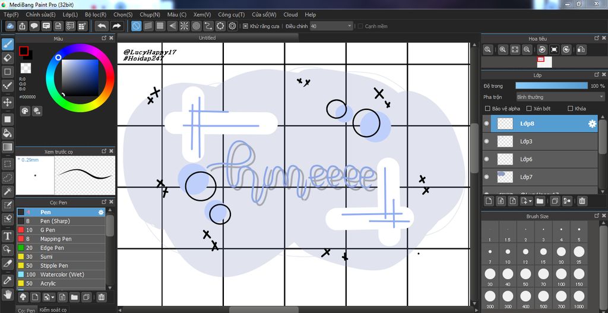Screen dimensions: 608x313
Task: Click the navigator canvas thumbnail
Action: (544, 62)
